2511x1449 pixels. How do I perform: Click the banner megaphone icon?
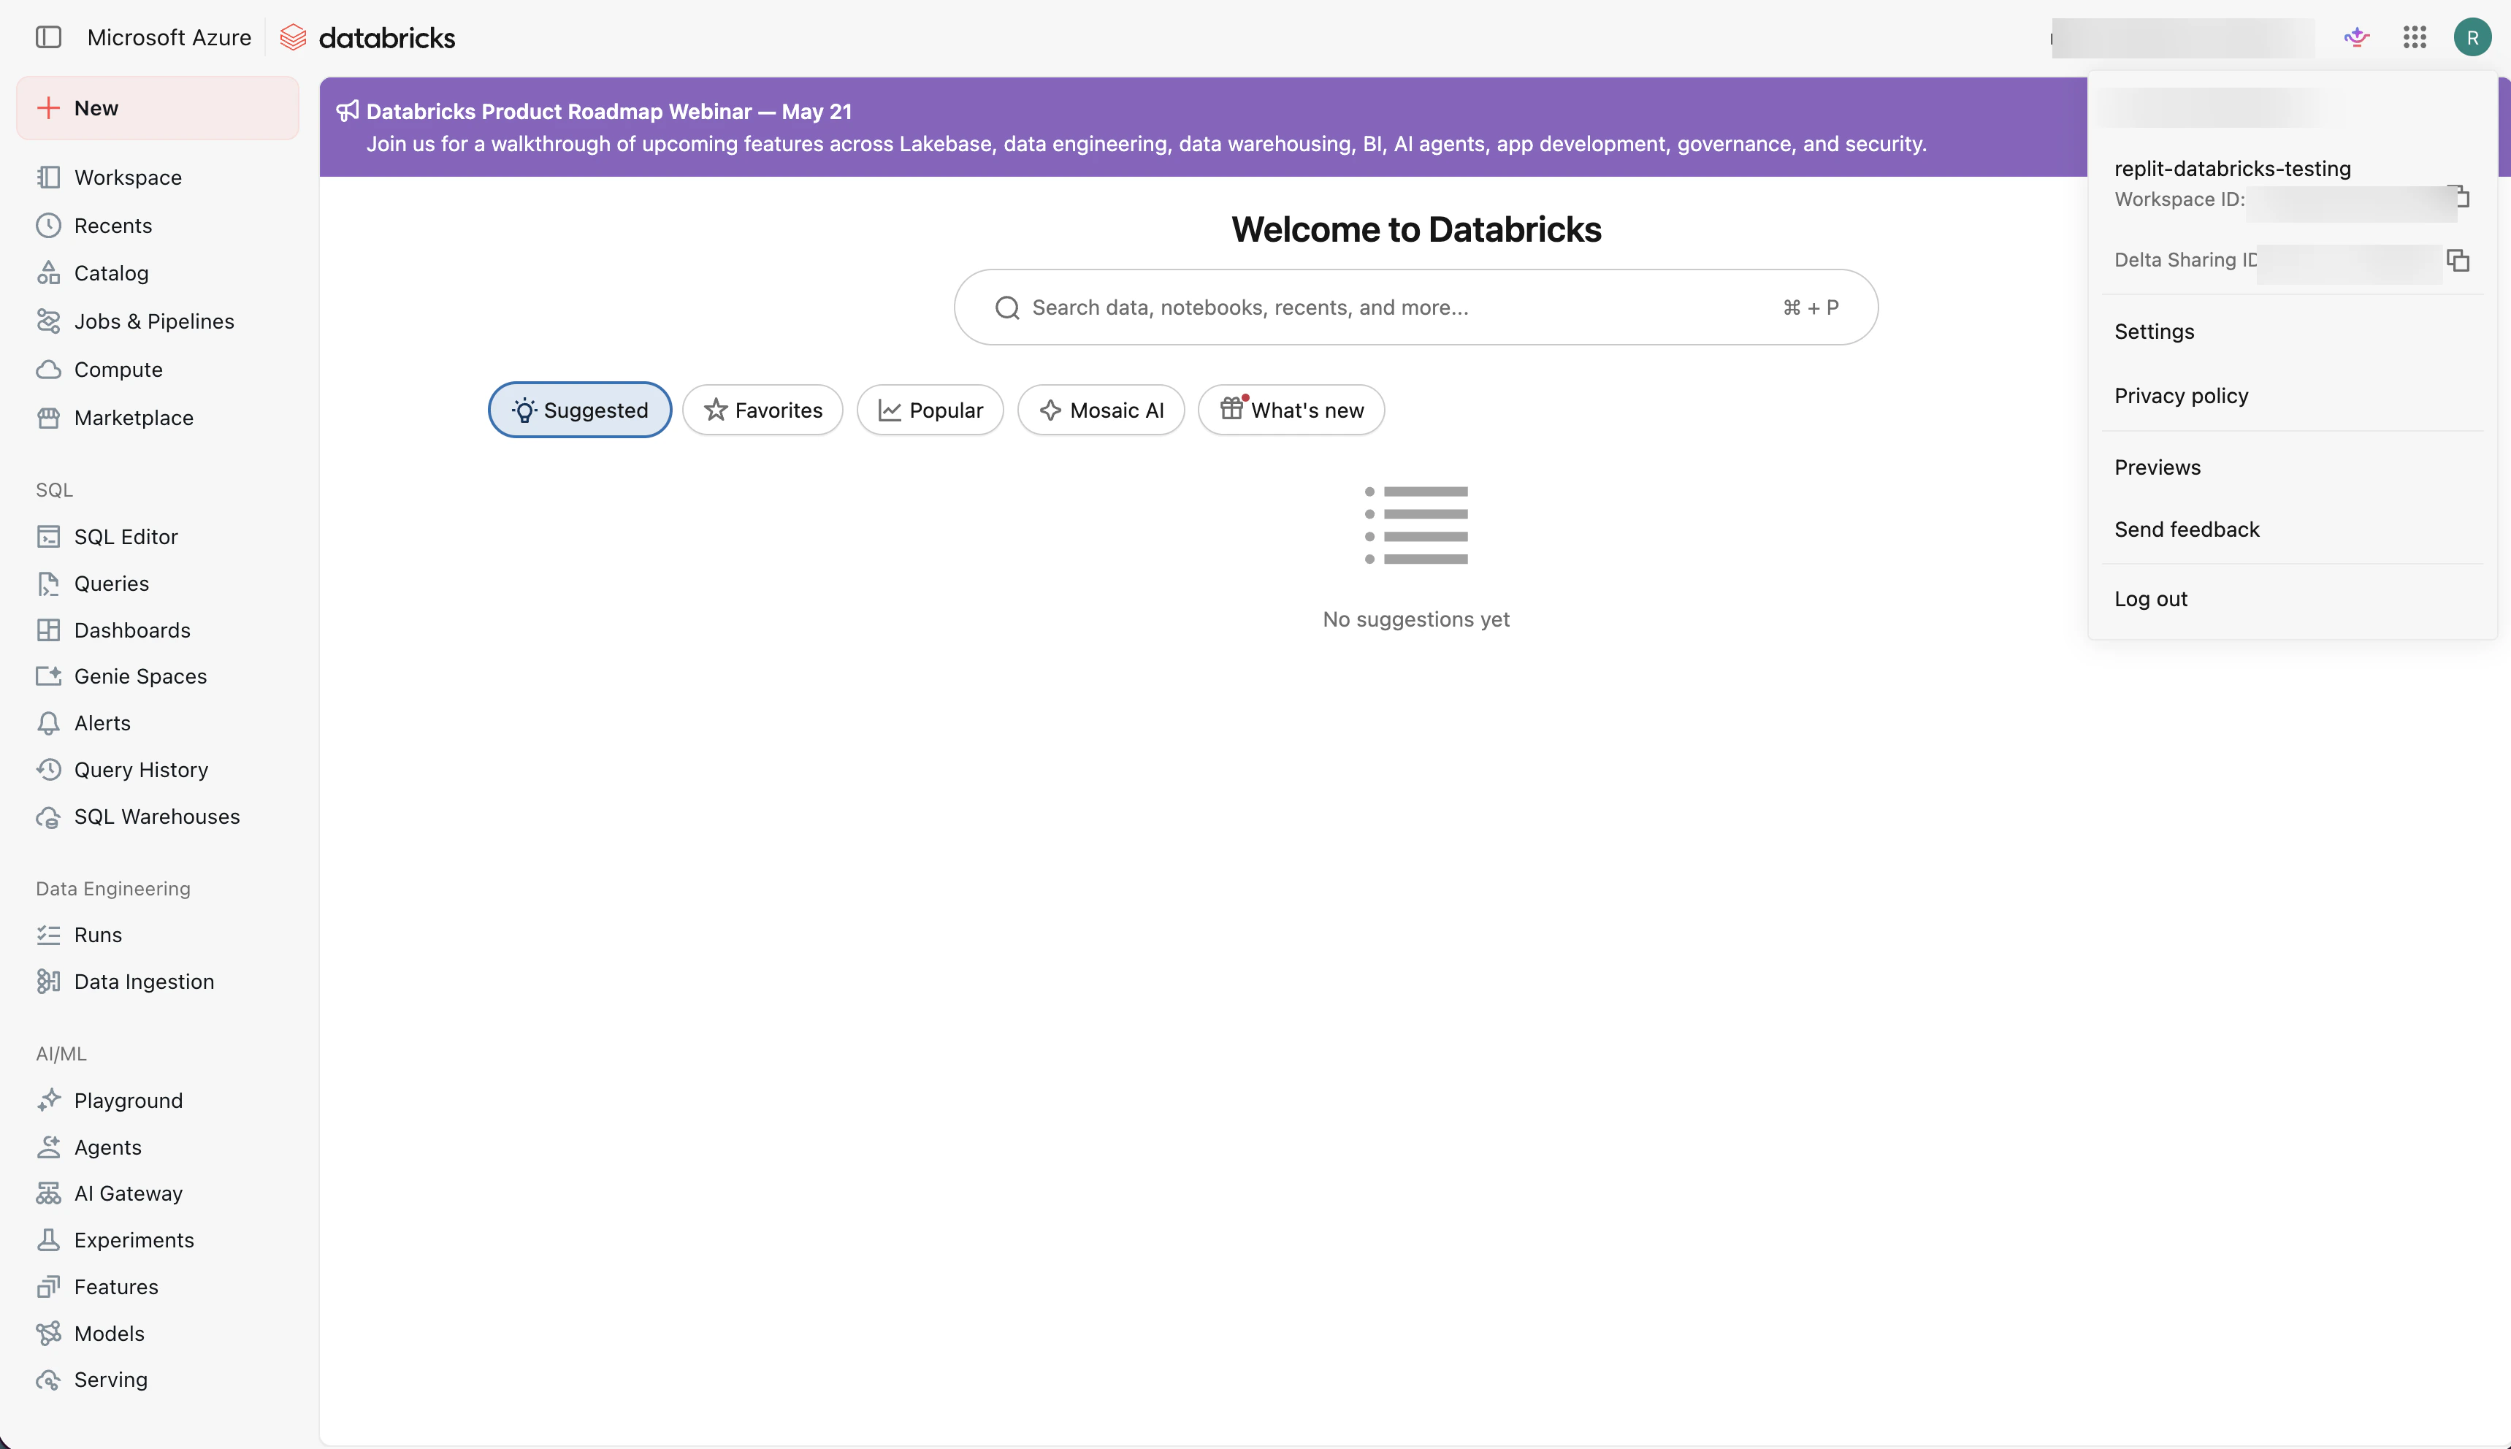[348, 110]
